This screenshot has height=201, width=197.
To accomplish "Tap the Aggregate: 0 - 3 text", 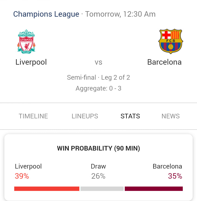I will click(x=99, y=88).
